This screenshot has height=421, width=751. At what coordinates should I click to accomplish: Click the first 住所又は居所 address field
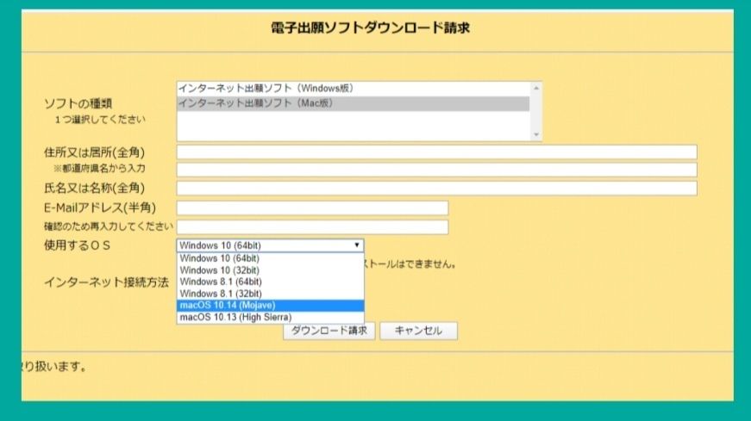tap(436, 152)
